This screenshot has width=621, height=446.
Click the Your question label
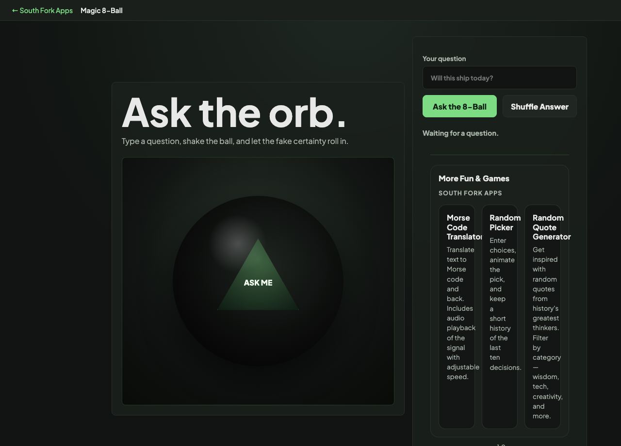pos(444,59)
